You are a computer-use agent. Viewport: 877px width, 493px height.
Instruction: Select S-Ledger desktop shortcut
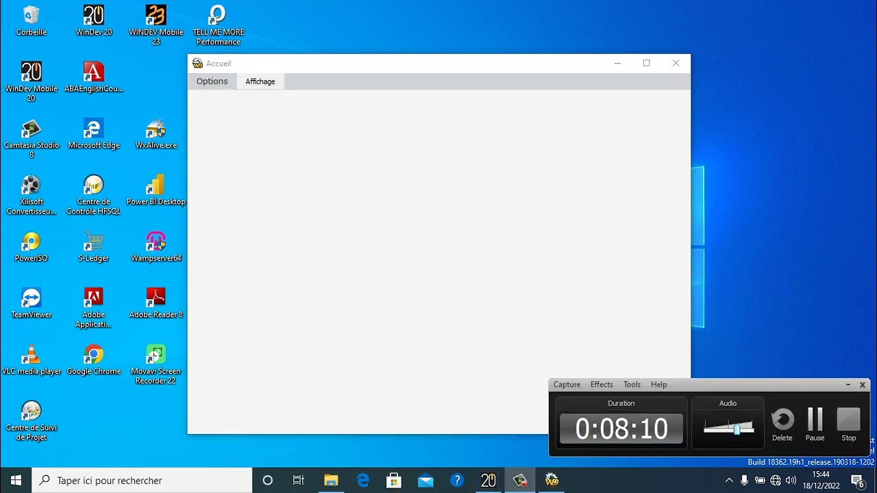tap(93, 246)
